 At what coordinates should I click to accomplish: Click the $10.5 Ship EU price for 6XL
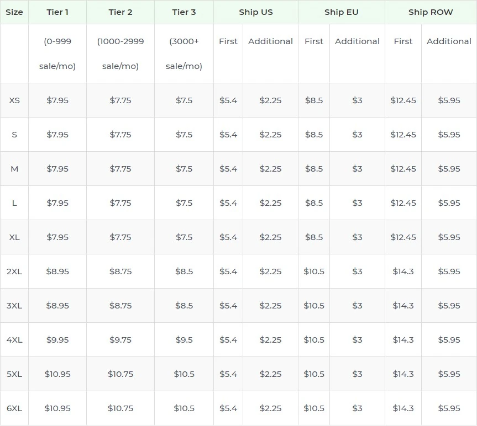pyautogui.click(x=314, y=408)
